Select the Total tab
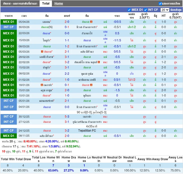Viewport: 183px width, 175px height. pyautogui.click(x=46, y=4)
